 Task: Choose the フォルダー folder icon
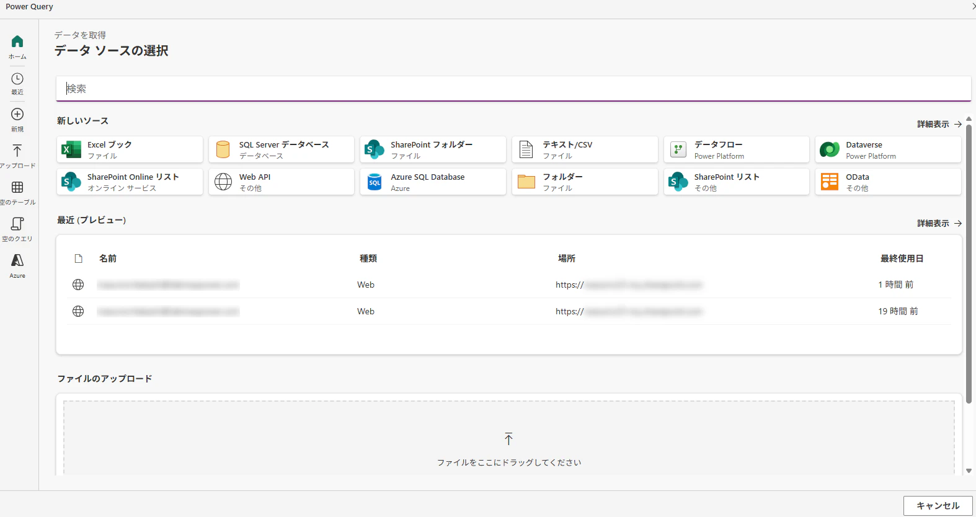point(526,182)
